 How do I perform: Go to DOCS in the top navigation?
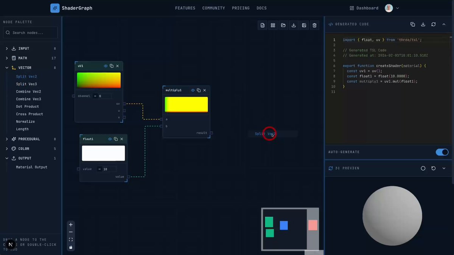pos(261,8)
